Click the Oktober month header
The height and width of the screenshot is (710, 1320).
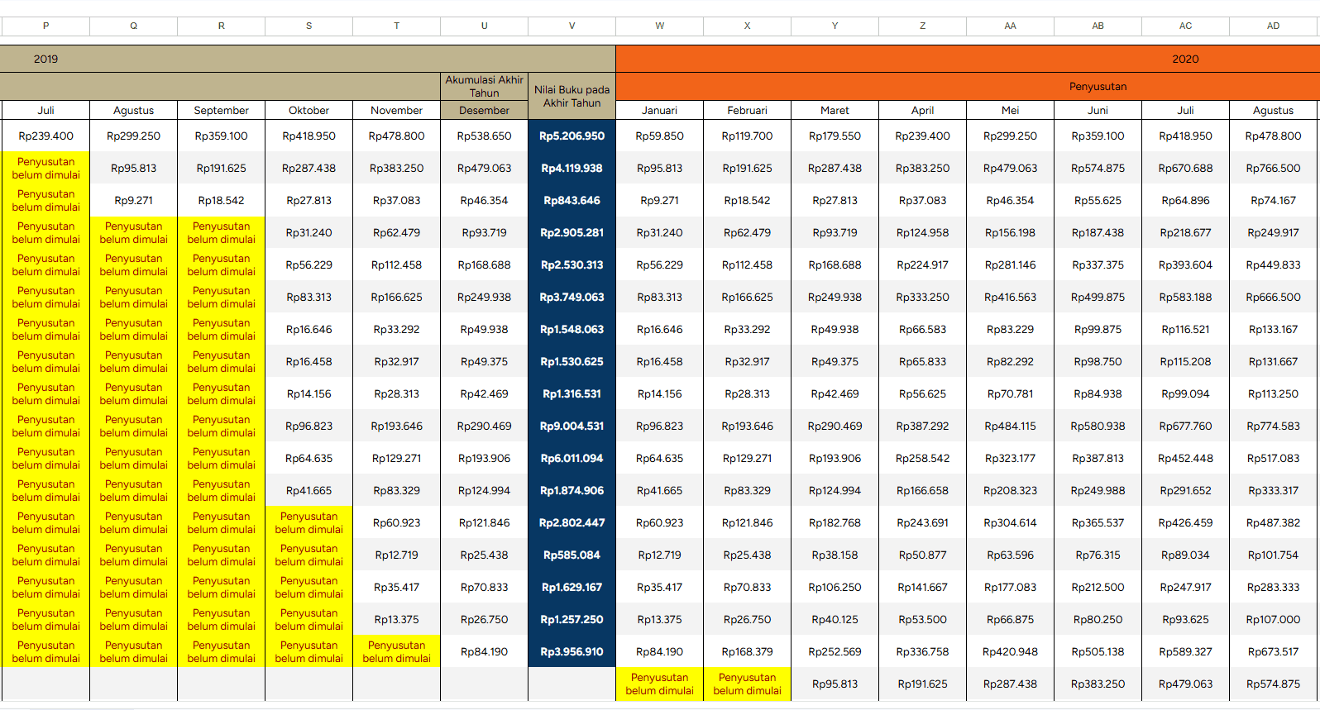click(x=308, y=110)
